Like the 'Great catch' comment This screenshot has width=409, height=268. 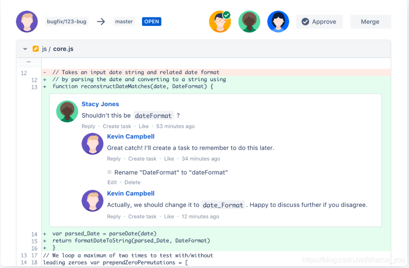pos(169,159)
